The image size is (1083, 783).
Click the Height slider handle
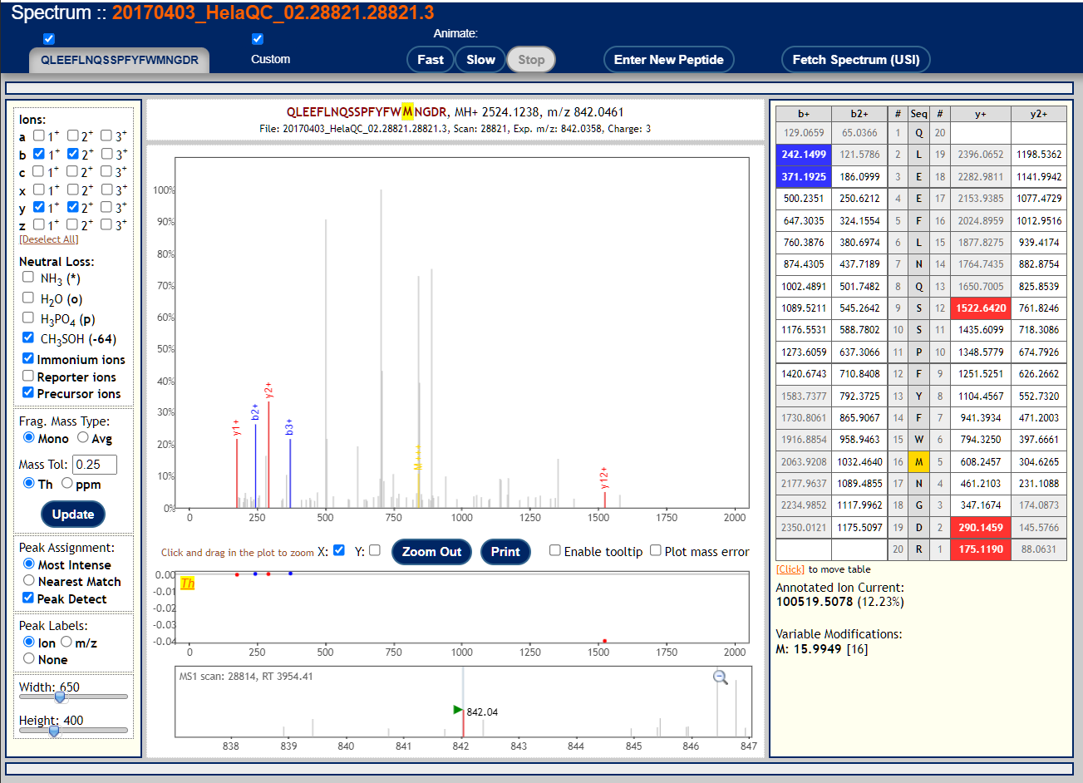click(54, 731)
